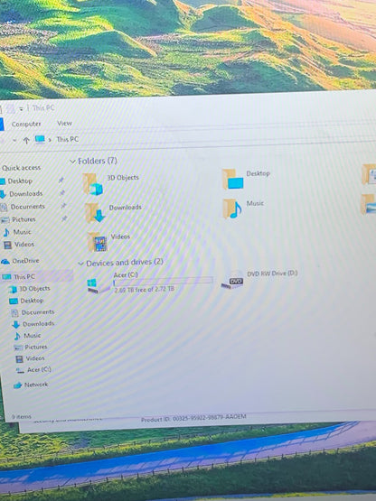This screenshot has height=501, width=376.
Task: Click the Network icon in sidebar
Action: [x=17, y=385]
